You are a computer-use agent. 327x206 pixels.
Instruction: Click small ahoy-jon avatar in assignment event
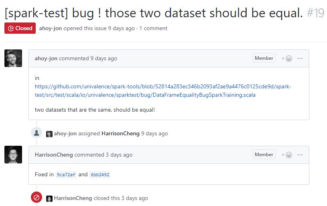coord(49,134)
